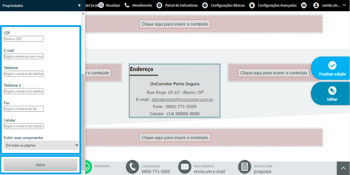Image resolution: width=350 pixels, height=175 pixels.
Task: Click the Editar eraser icon
Action: tap(332, 91)
